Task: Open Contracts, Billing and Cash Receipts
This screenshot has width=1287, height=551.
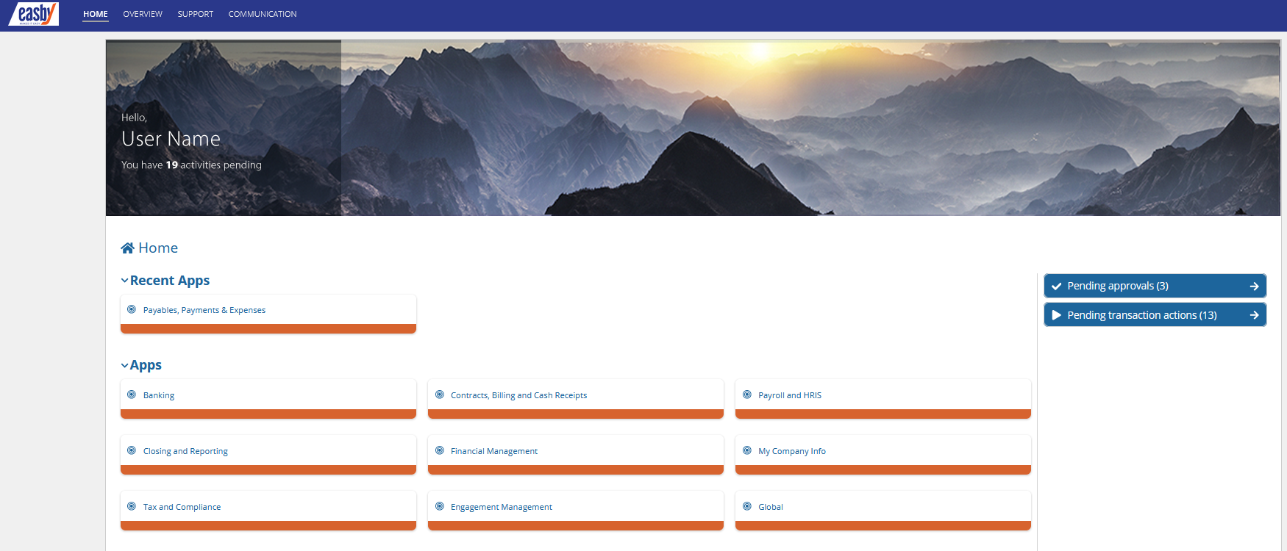Action: tap(518, 395)
